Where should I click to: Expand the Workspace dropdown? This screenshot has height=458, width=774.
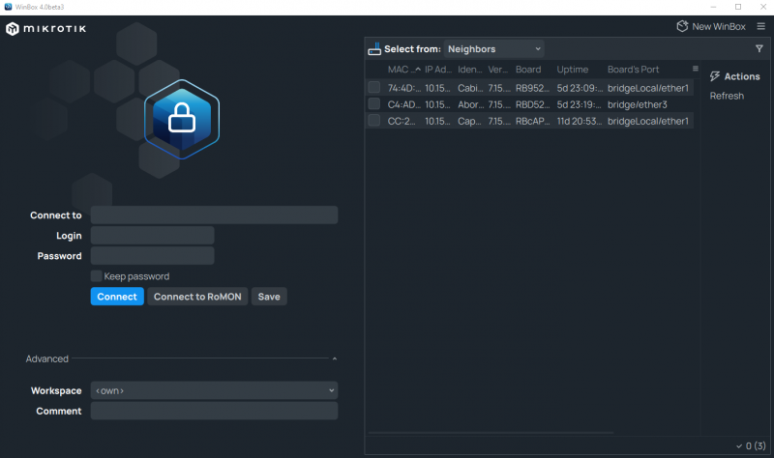[214, 390]
